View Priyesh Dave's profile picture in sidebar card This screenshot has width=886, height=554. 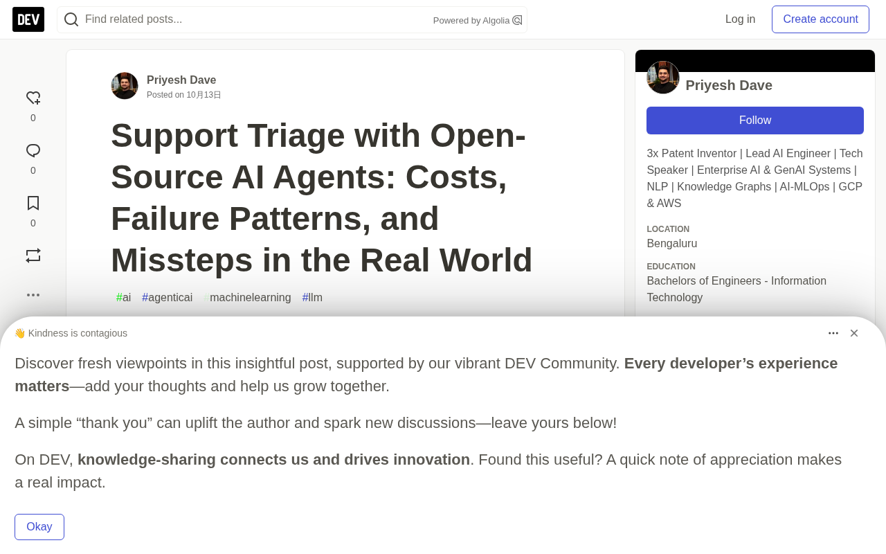pos(663,78)
